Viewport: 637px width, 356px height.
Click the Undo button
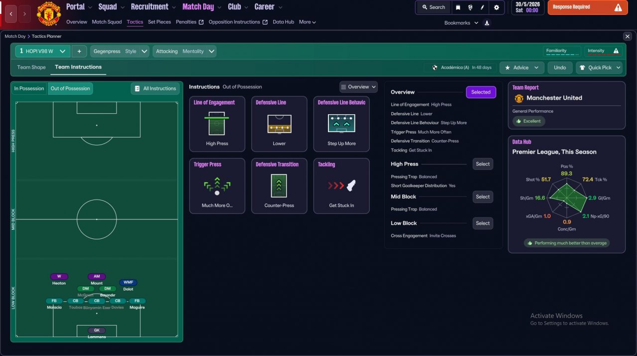tap(560, 68)
